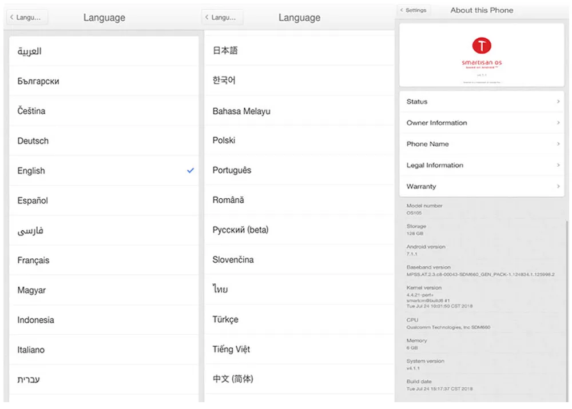Click the Storage 128 GB entry

(x=416, y=230)
